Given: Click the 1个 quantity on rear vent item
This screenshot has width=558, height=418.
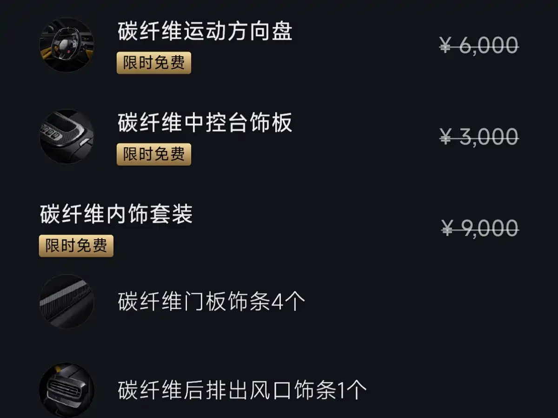Looking at the screenshot, I should 351,391.
